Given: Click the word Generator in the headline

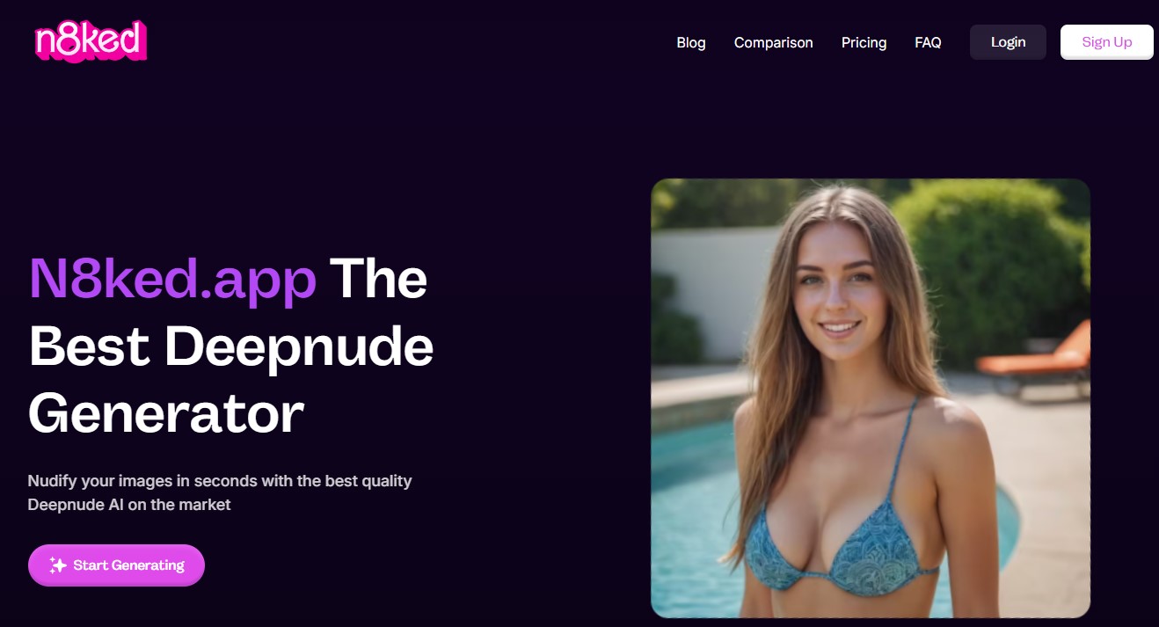Looking at the screenshot, I should 166,413.
